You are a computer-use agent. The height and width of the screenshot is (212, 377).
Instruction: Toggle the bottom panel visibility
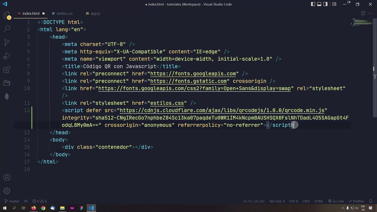[x=319, y=4]
